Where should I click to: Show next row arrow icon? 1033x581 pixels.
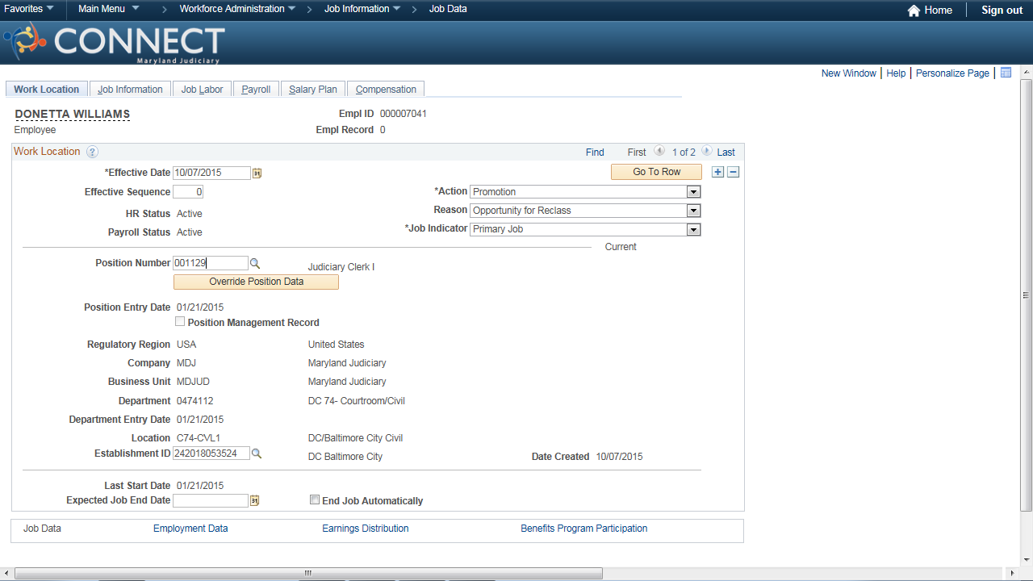click(x=706, y=151)
